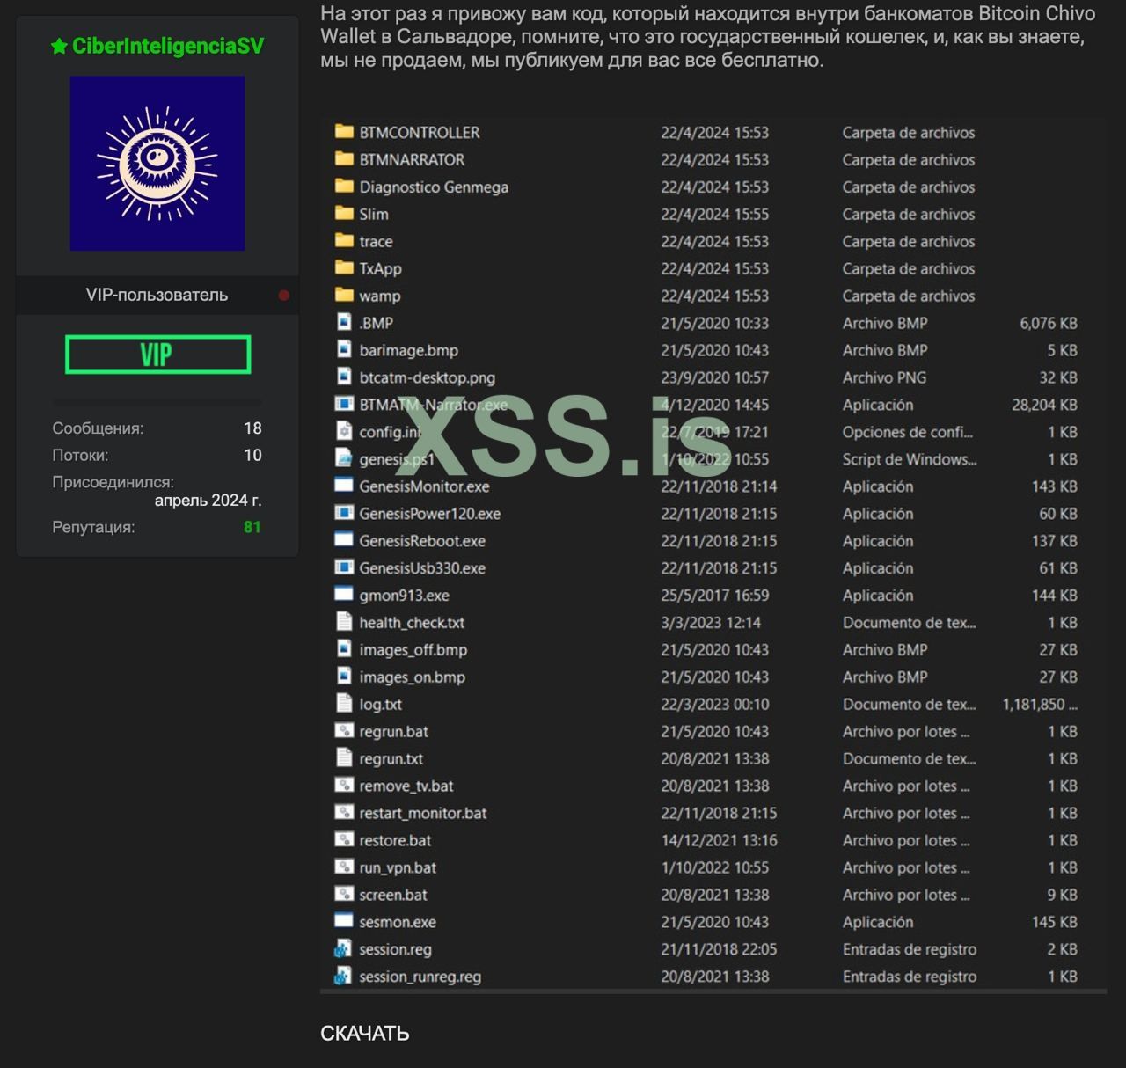Click the run_vpn.bat batch file icon
The width and height of the screenshot is (1126, 1068).
tap(344, 868)
